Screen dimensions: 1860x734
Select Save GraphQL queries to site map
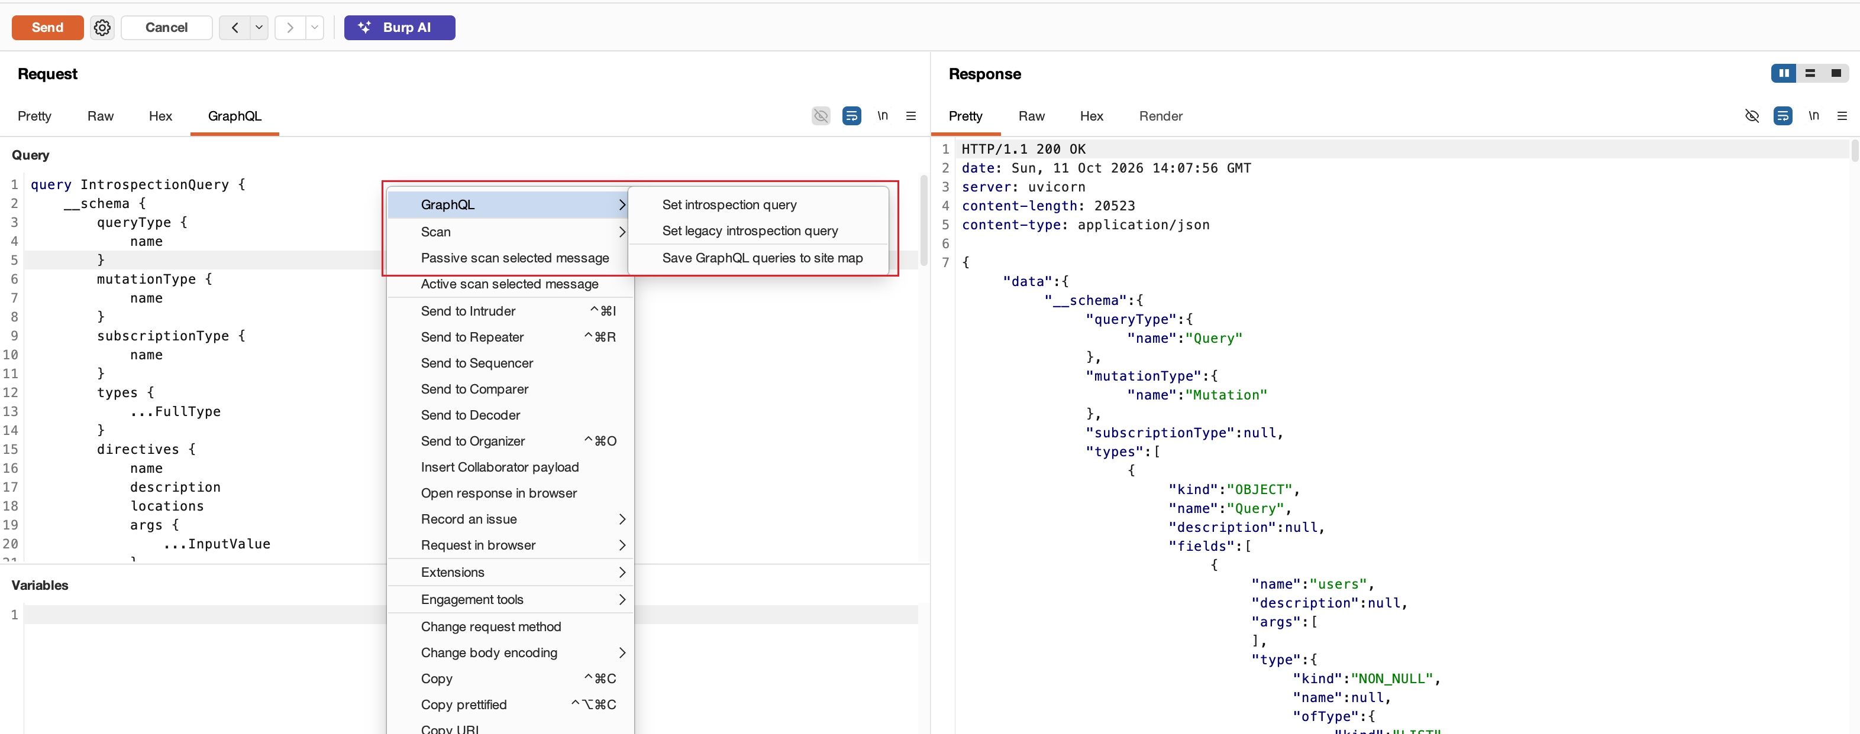coord(758,258)
